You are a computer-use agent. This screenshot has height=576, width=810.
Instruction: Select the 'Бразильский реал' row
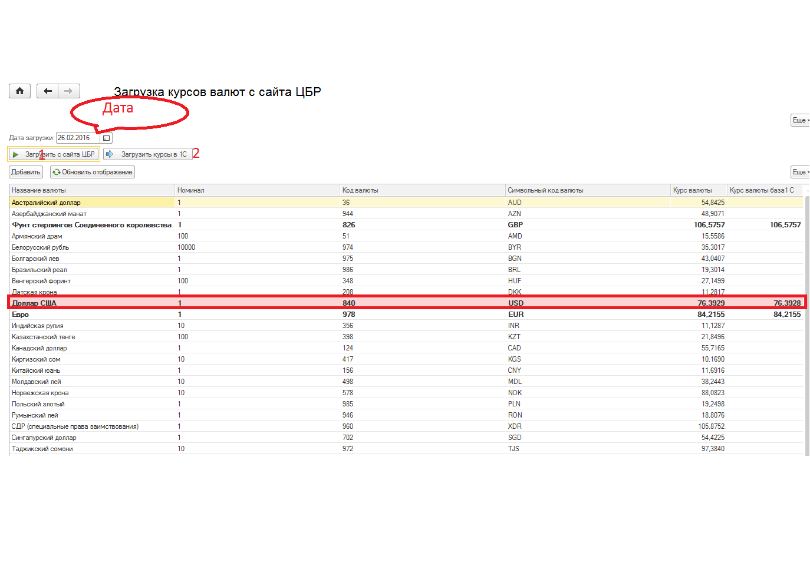click(x=406, y=270)
